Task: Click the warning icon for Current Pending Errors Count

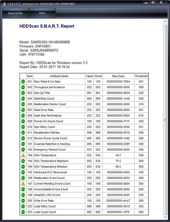Action: coord(23,184)
